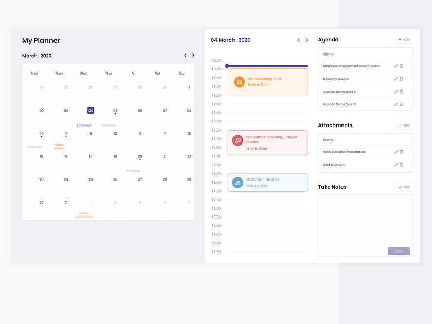The height and width of the screenshot is (324, 432).
Task: Edit the CRM Overview attachment name
Action: (396, 165)
